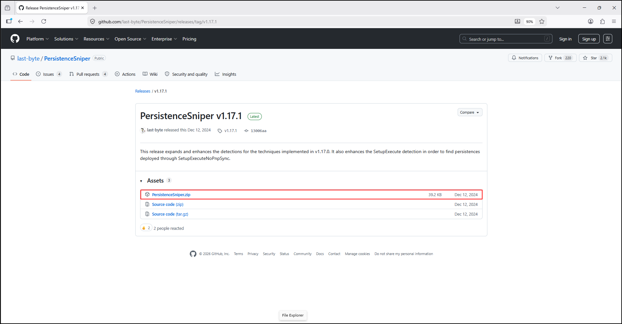Reload the current page
The height and width of the screenshot is (324, 622).
pos(44,21)
